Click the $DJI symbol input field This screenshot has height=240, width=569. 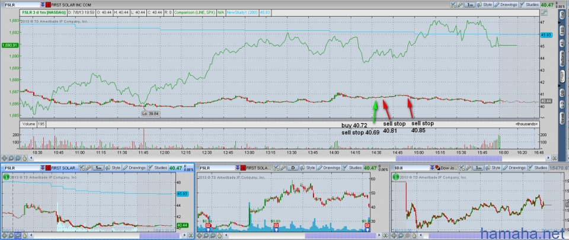click(x=411, y=168)
